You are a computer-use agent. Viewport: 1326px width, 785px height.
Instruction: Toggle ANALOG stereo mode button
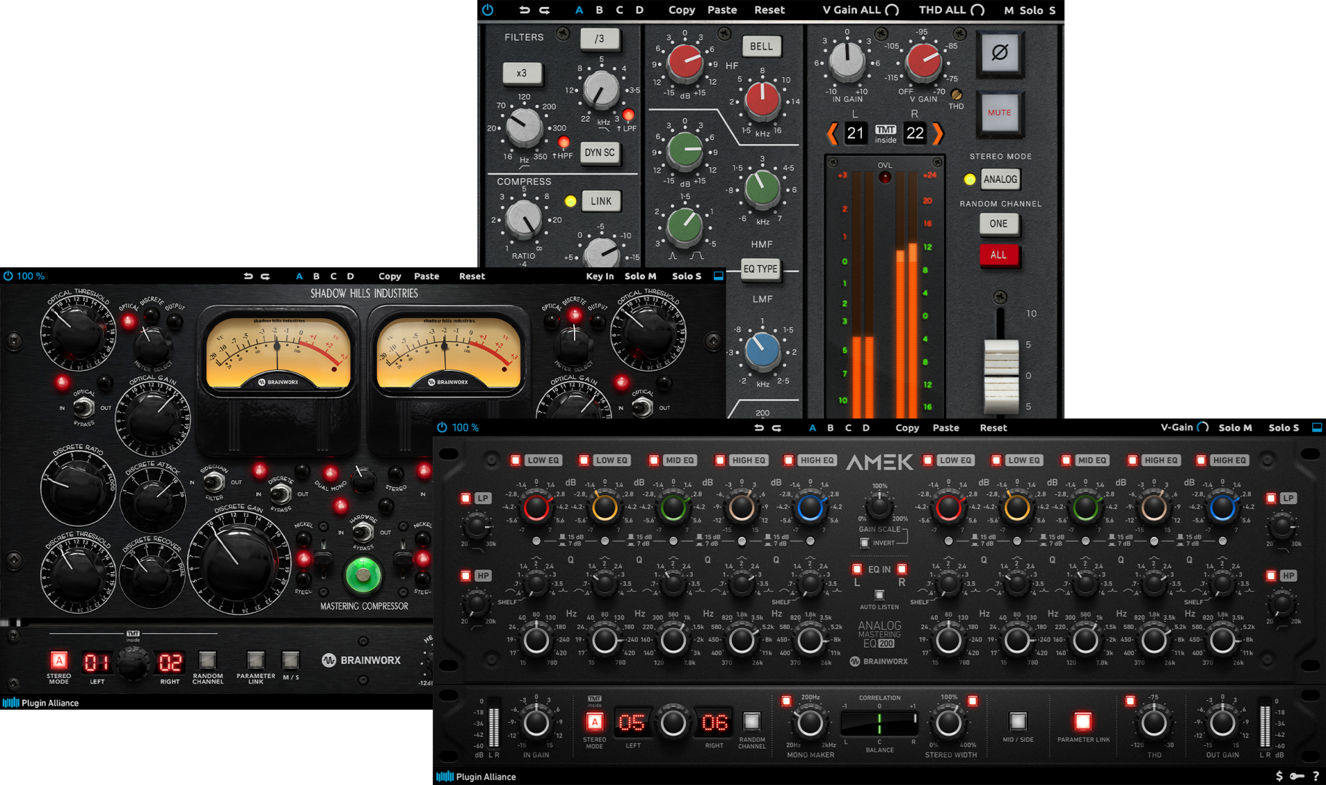(999, 179)
